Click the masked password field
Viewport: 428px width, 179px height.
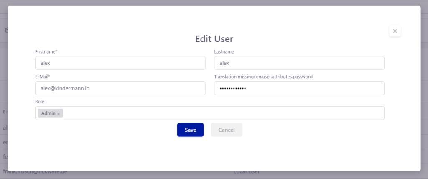click(x=299, y=88)
